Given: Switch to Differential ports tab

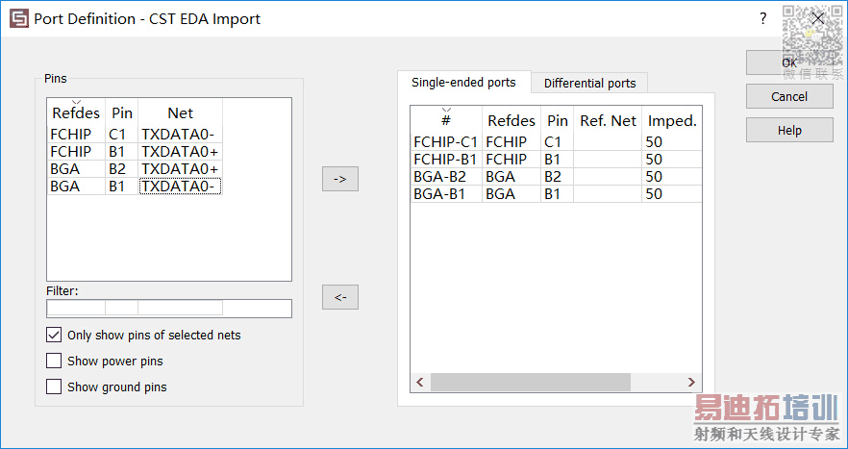Looking at the screenshot, I should click(x=589, y=84).
